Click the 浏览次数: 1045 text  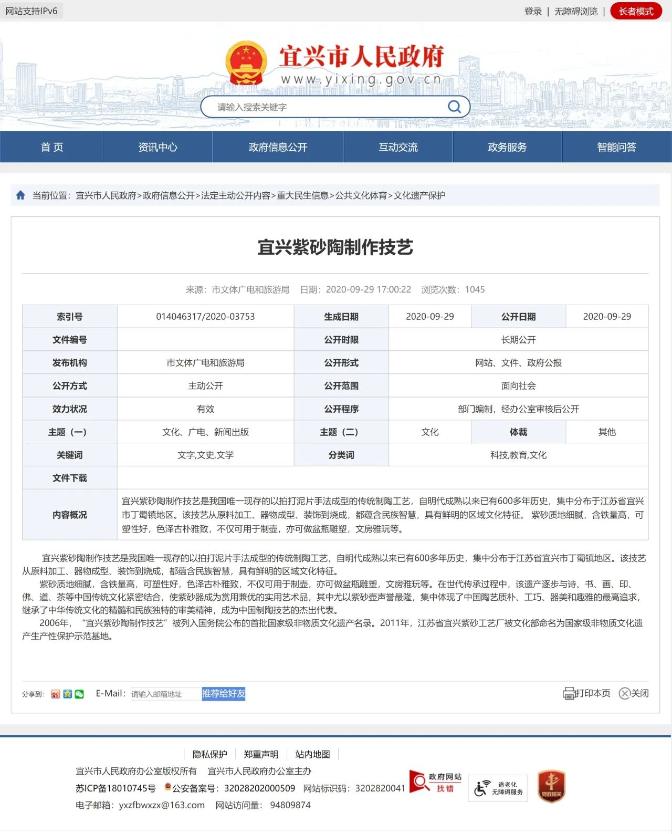[453, 289]
